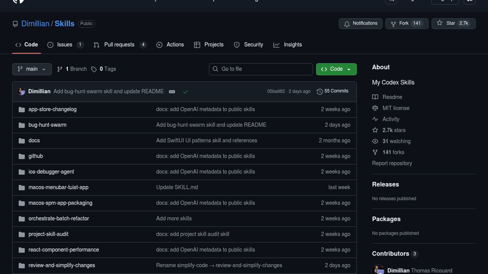Open the MIT license link
This screenshot has height=274, width=488.
pos(396,108)
